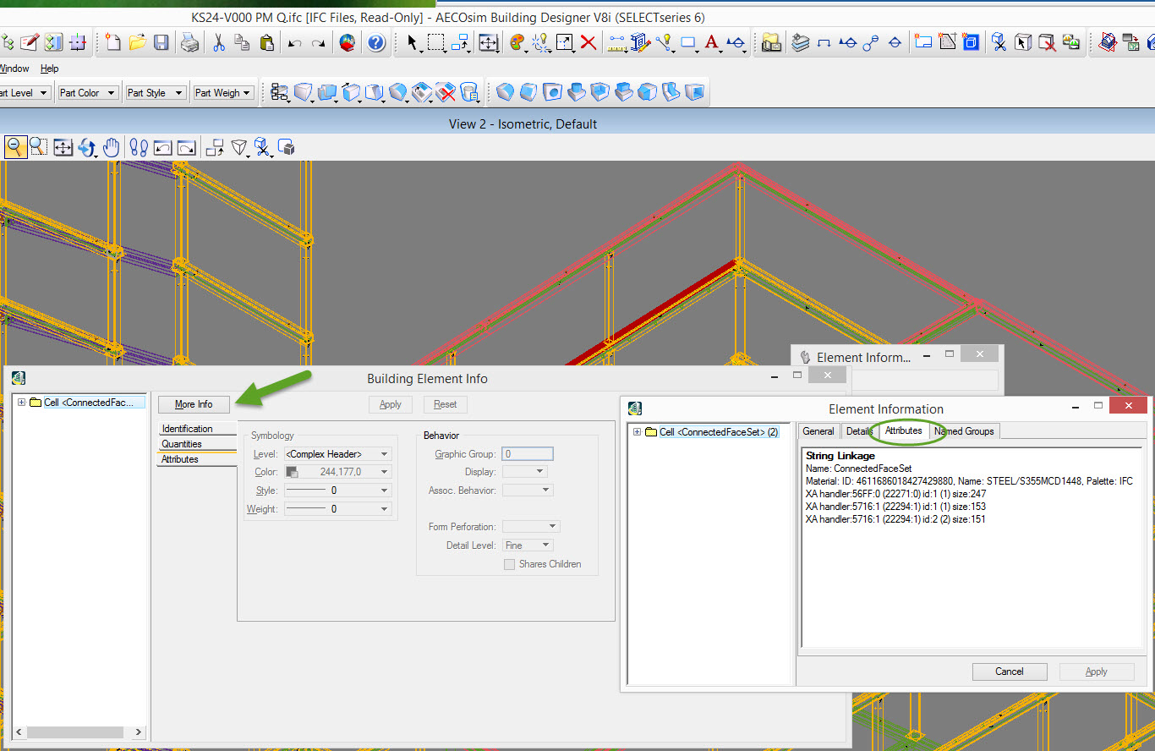The image size is (1155, 751).
Task: Switch to the Named Groups tab
Action: click(x=964, y=431)
